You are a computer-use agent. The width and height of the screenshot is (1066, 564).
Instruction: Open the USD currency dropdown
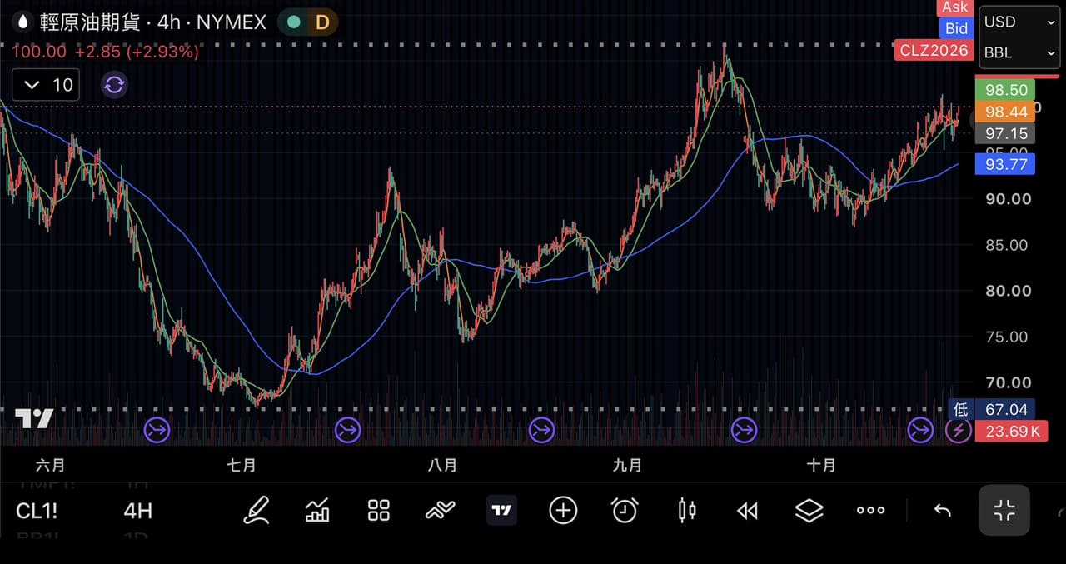click(1020, 22)
